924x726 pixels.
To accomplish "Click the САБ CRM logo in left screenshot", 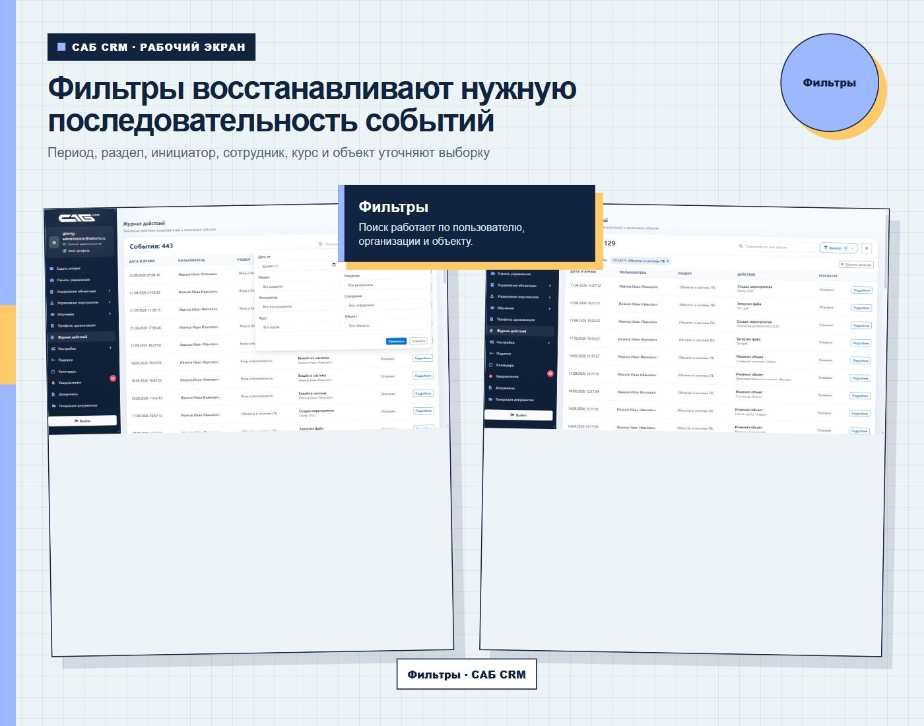I will pyautogui.click(x=79, y=218).
